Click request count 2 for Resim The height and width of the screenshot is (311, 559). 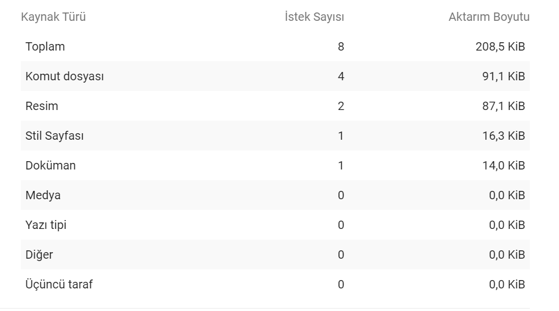[x=341, y=106]
